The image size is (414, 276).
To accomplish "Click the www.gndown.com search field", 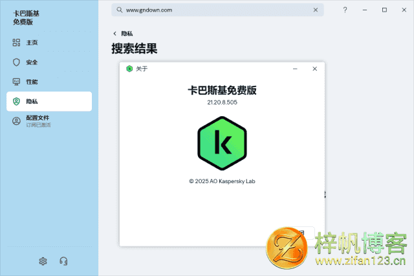I will [217, 10].
